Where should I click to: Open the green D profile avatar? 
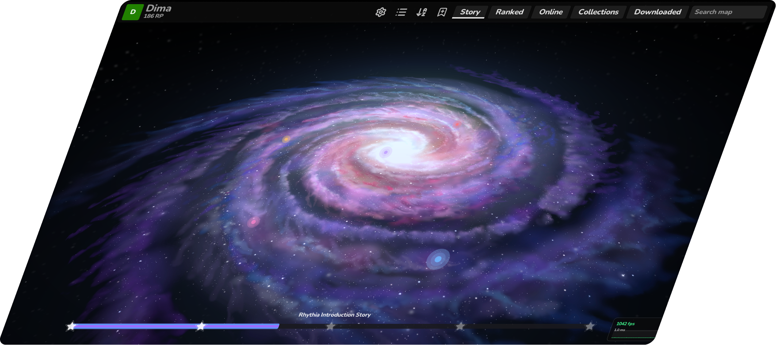click(132, 12)
